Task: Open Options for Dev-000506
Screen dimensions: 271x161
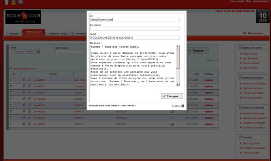Action: [x=209, y=124]
